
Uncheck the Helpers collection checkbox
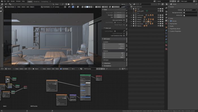point(134,19)
